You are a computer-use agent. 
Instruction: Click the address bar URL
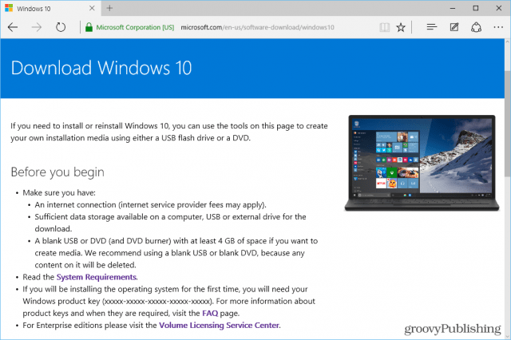[257, 27]
